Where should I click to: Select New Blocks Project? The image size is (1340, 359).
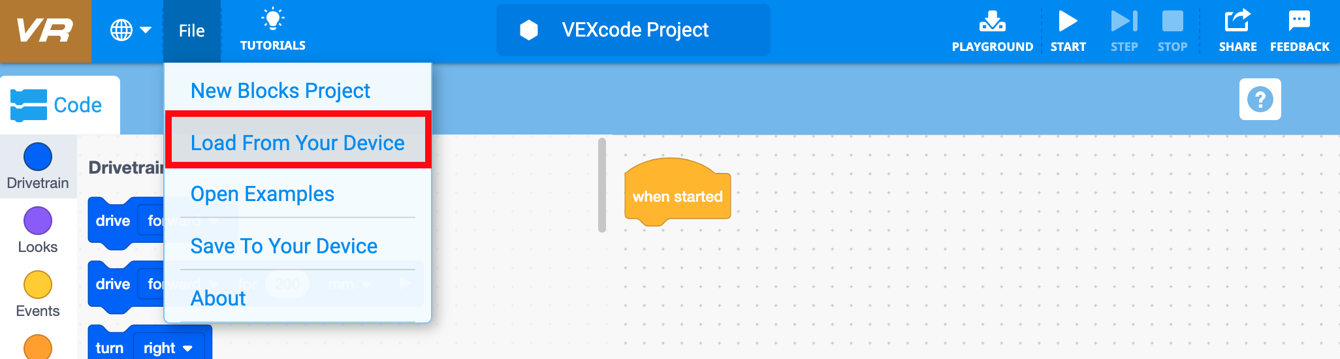click(x=280, y=91)
